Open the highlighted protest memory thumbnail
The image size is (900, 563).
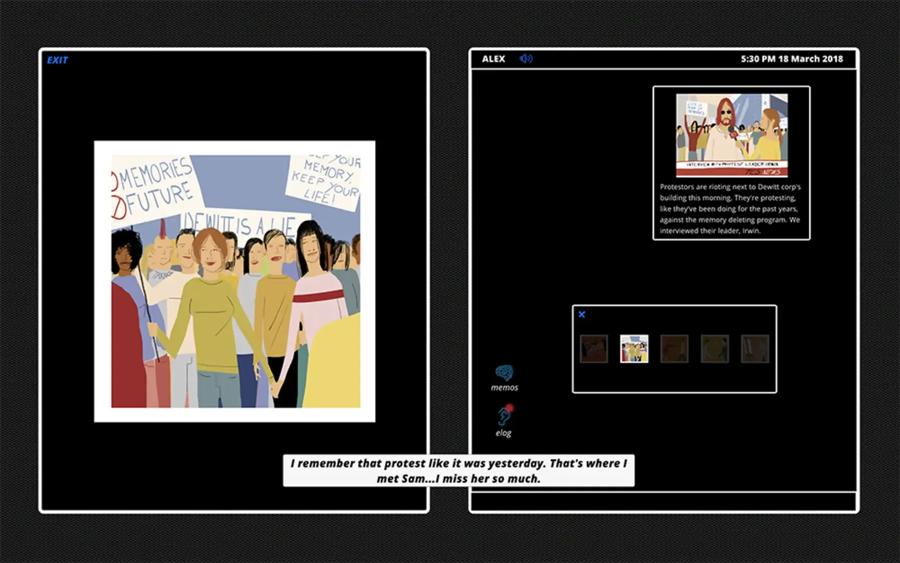point(634,349)
